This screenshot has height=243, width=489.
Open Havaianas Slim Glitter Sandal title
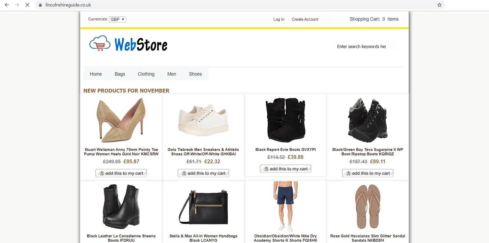pos(368,238)
